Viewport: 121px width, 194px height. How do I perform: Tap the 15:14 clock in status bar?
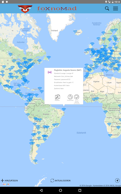[x=117, y=2]
